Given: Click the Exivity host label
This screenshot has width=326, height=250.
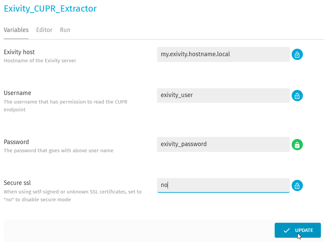Looking at the screenshot, I should tap(19, 52).
